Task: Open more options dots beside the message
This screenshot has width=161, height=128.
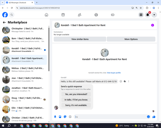Action: click(128, 81)
